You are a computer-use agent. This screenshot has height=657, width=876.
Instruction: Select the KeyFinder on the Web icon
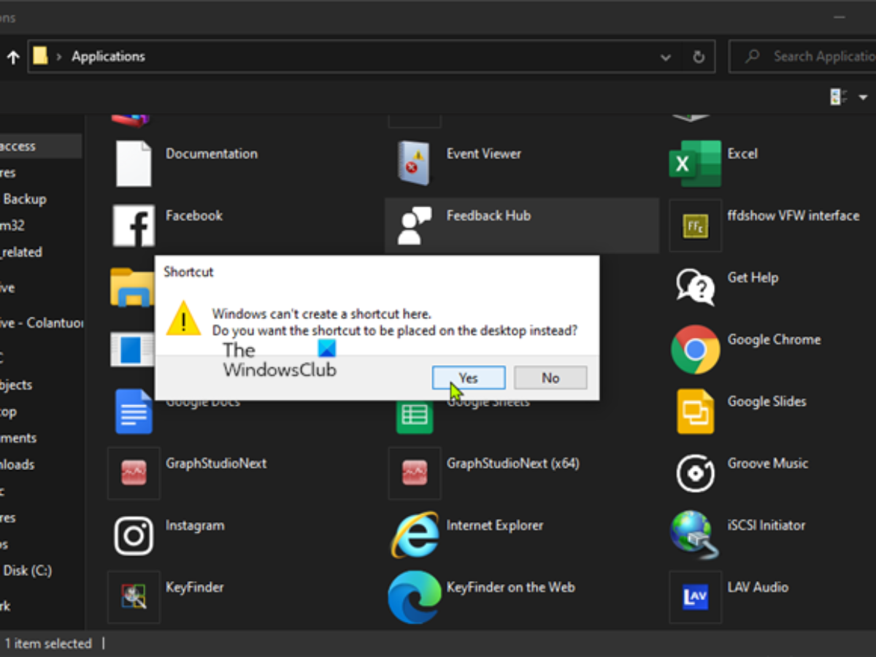point(415,597)
